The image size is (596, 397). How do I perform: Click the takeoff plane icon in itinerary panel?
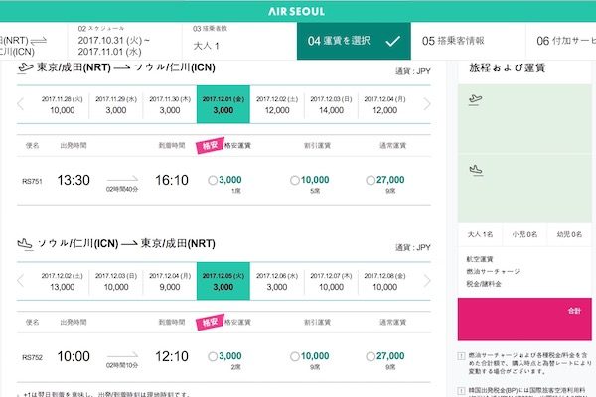tap(475, 99)
